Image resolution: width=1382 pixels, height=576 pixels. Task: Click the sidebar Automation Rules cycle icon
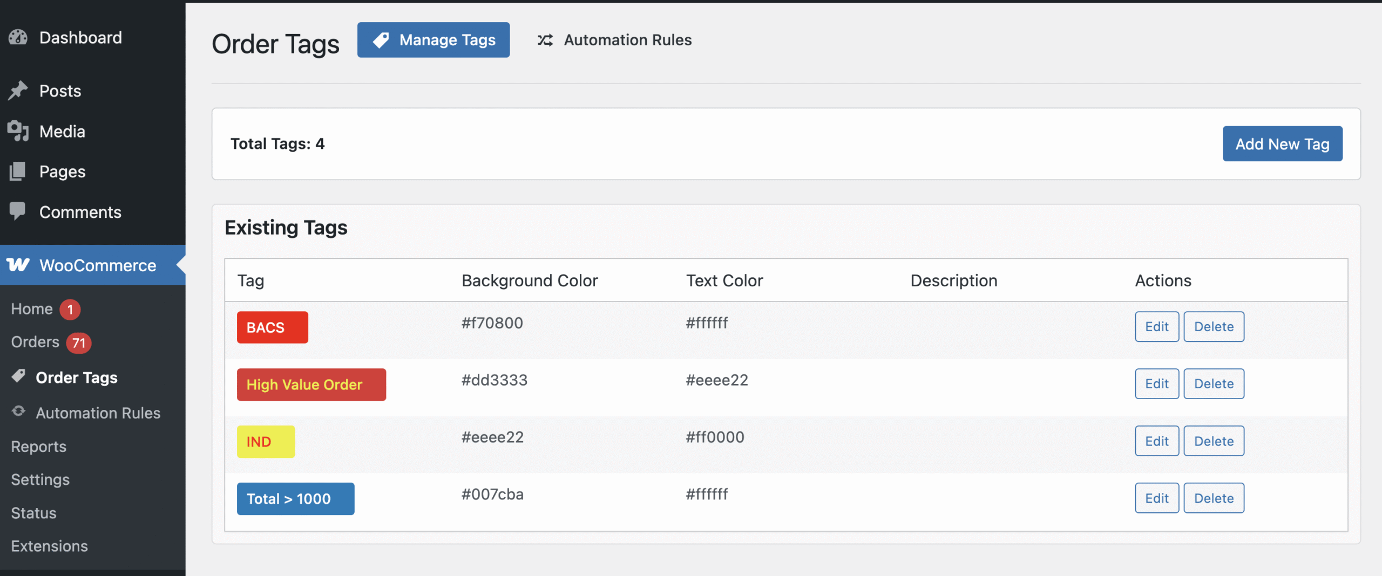point(19,412)
